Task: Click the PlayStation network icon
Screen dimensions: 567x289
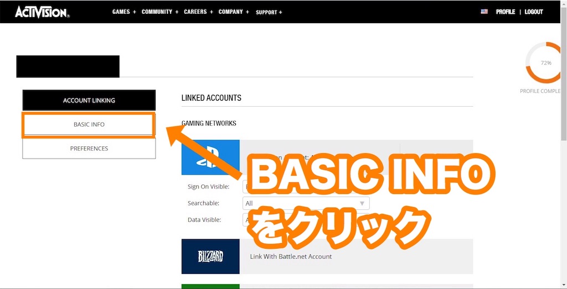Action: pyautogui.click(x=210, y=157)
